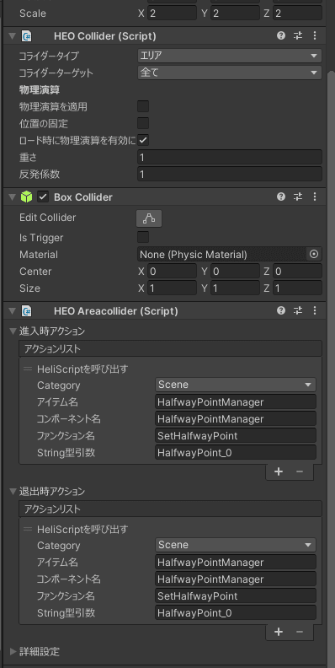Enable 物理演算を適用 checkbox
This screenshot has height=668, width=335.
click(143, 106)
